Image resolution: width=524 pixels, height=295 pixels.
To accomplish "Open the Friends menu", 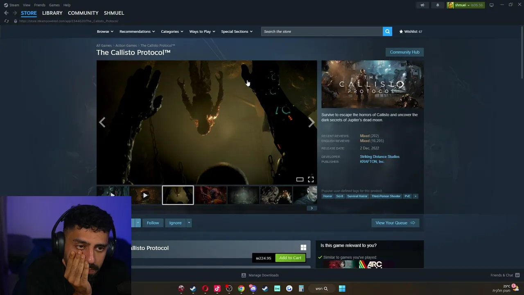I will pos(40,5).
